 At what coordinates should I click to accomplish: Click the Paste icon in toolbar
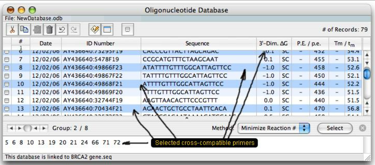tap(37, 30)
